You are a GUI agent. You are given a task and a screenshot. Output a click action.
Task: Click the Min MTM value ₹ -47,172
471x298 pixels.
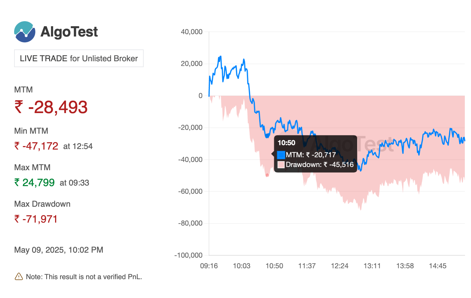(36, 146)
